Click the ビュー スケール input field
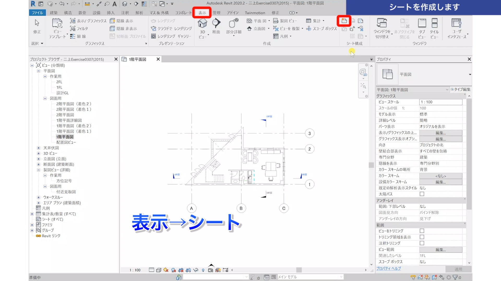501x281 pixels. pos(440,102)
